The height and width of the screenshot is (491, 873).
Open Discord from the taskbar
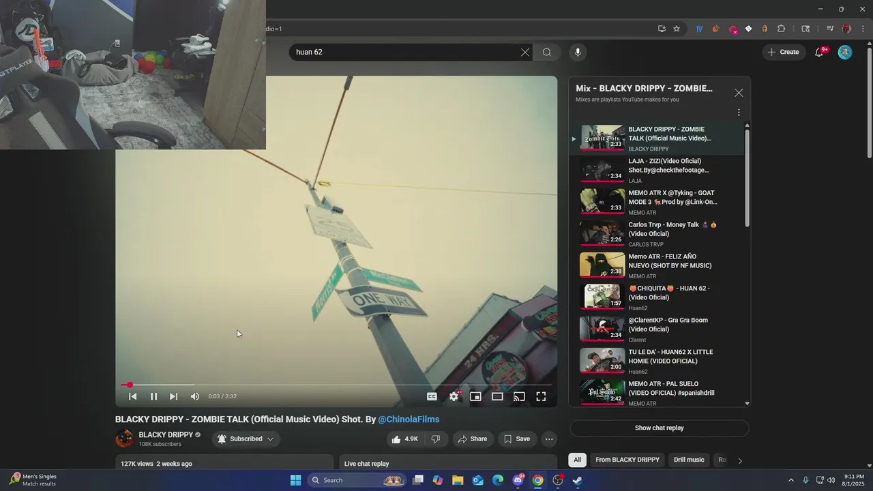(x=518, y=480)
